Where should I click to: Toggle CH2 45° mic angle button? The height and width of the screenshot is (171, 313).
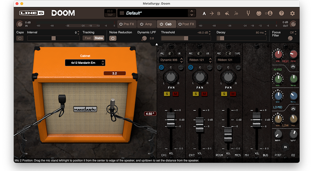click(209, 68)
